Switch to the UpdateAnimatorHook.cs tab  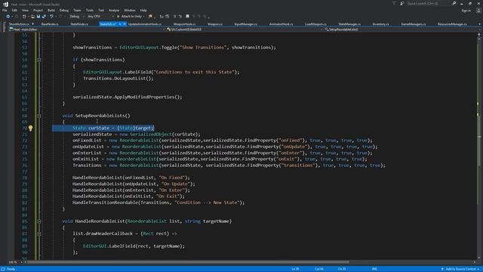click(x=145, y=23)
